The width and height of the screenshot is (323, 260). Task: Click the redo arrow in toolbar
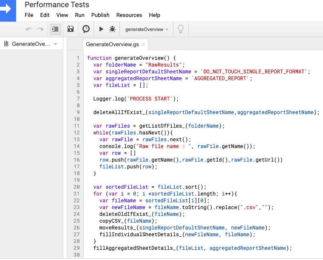tap(40, 29)
